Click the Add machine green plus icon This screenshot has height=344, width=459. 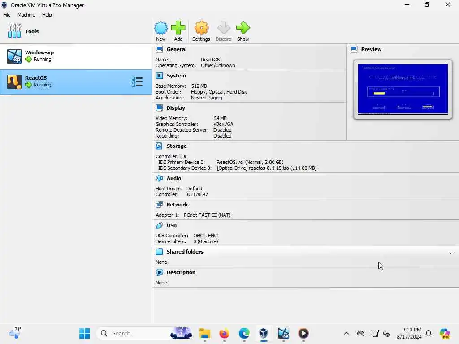(178, 28)
